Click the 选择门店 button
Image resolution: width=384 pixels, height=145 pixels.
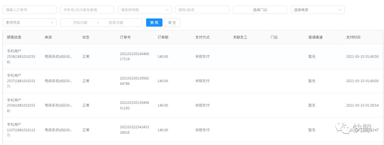[x=260, y=10]
